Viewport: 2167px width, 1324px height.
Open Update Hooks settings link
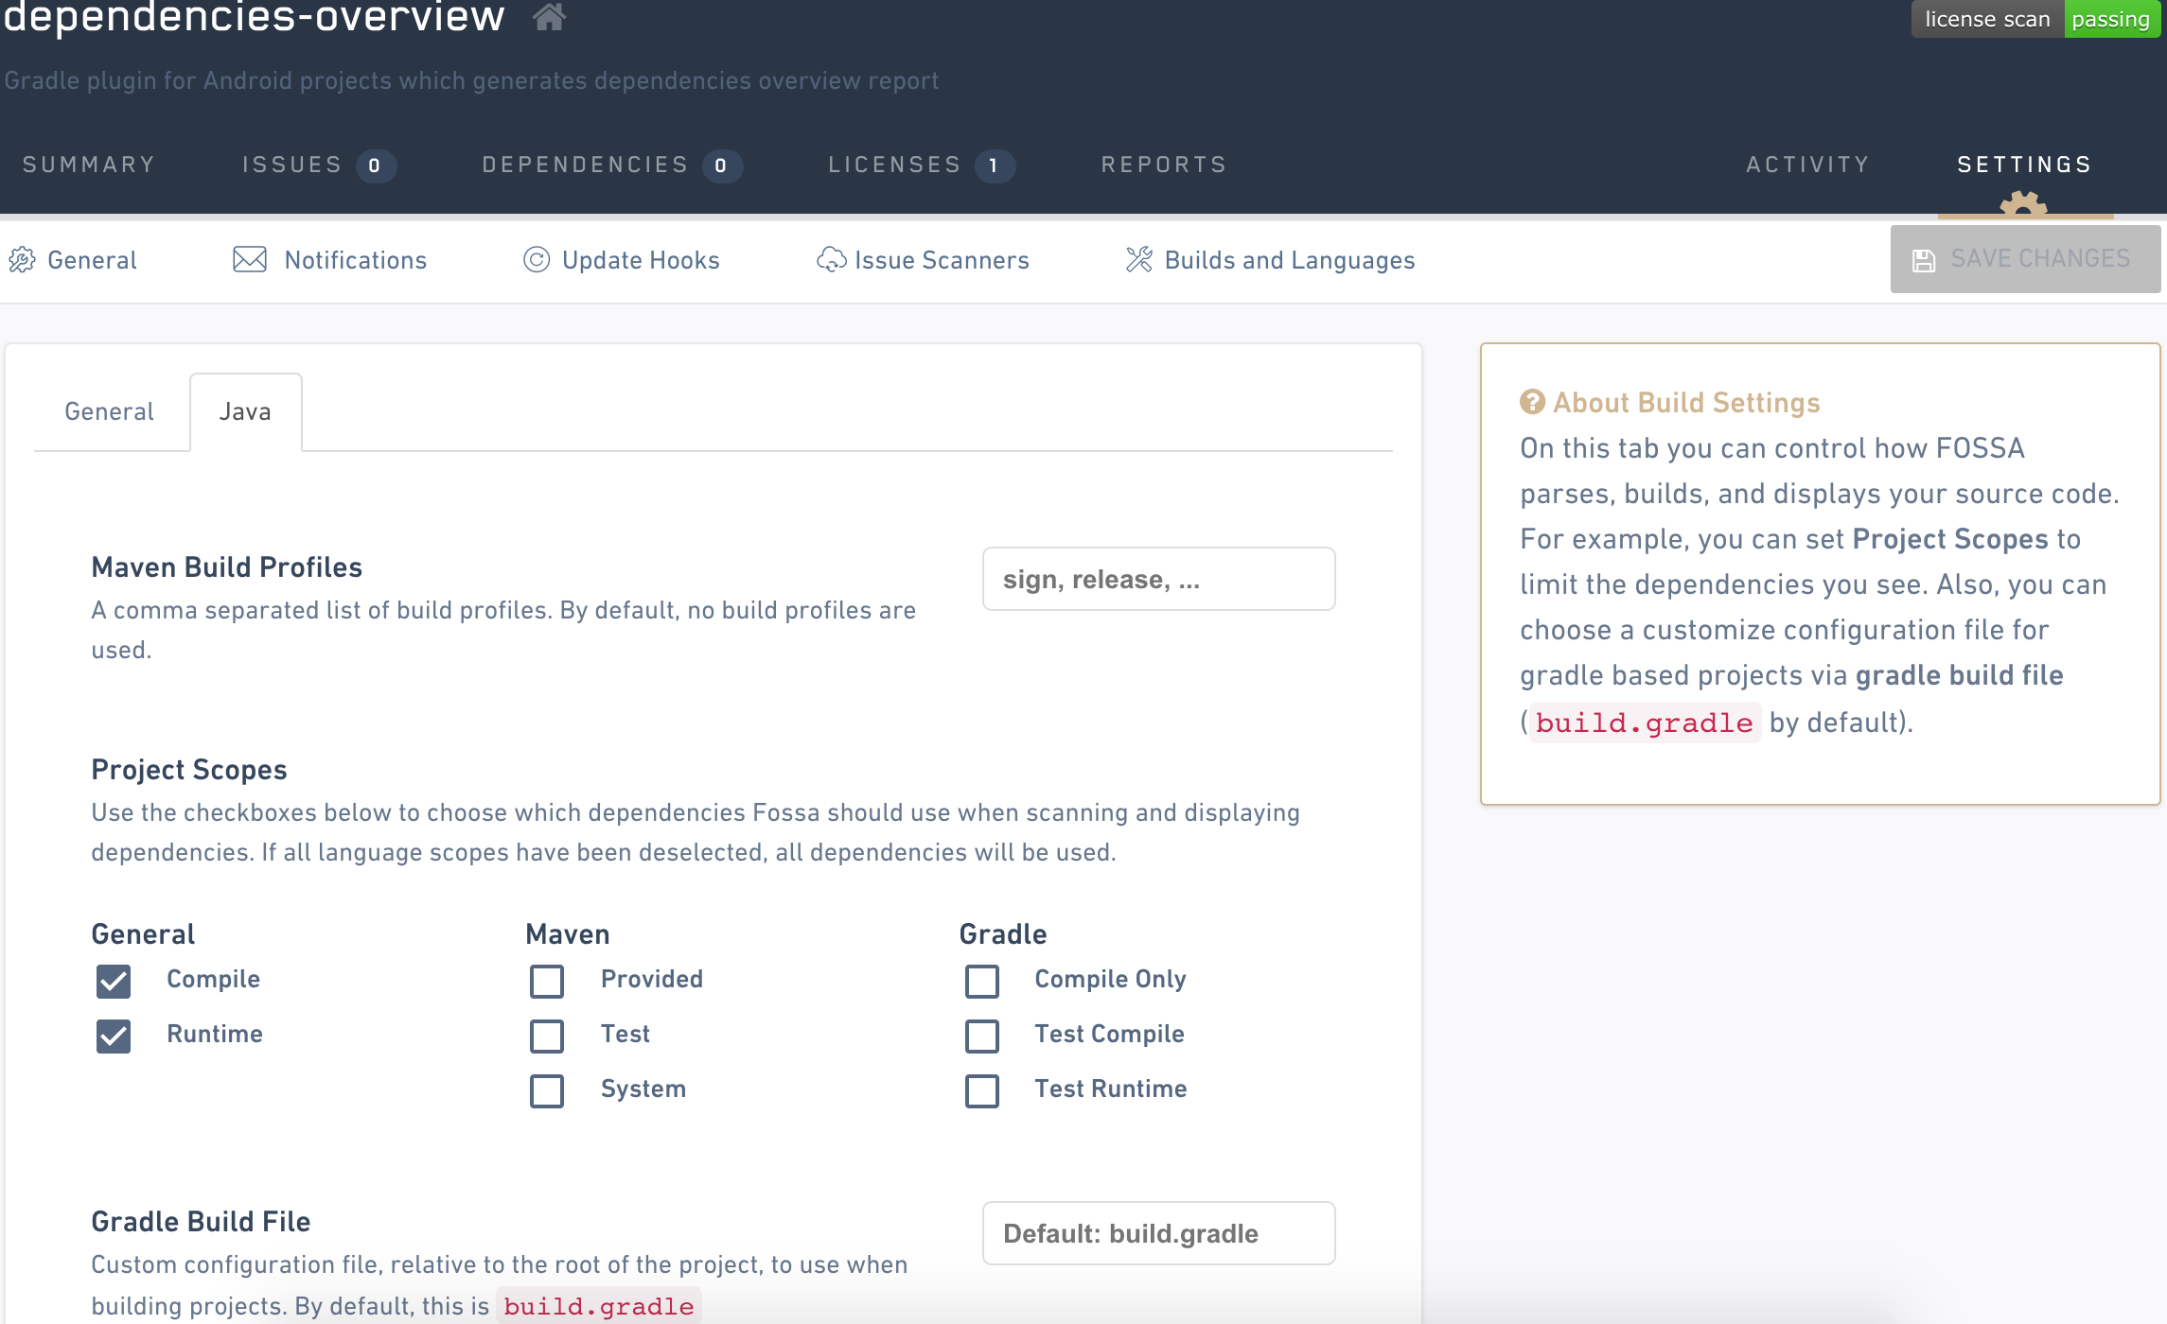pyautogui.click(x=622, y=260)
